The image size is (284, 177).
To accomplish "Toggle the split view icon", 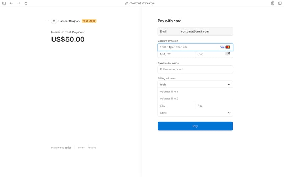I will coord(280,3).
